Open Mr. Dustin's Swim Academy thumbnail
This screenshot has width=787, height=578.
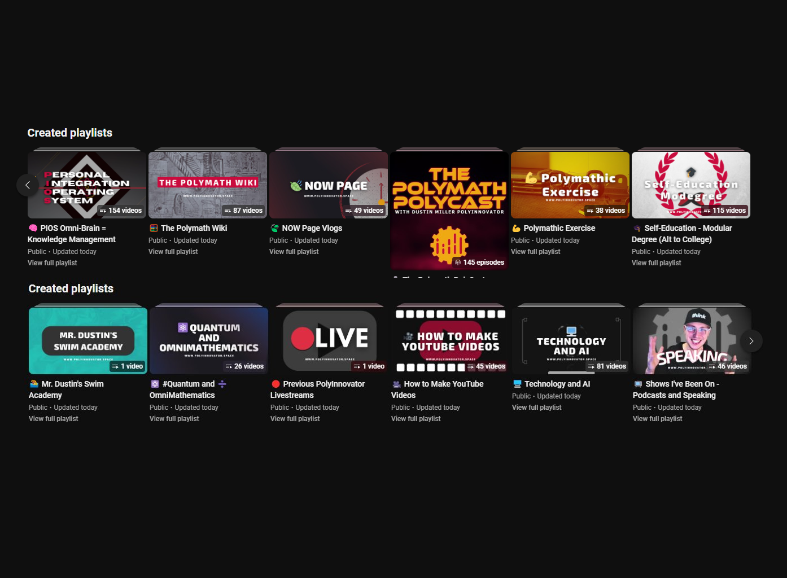(88, 341)
